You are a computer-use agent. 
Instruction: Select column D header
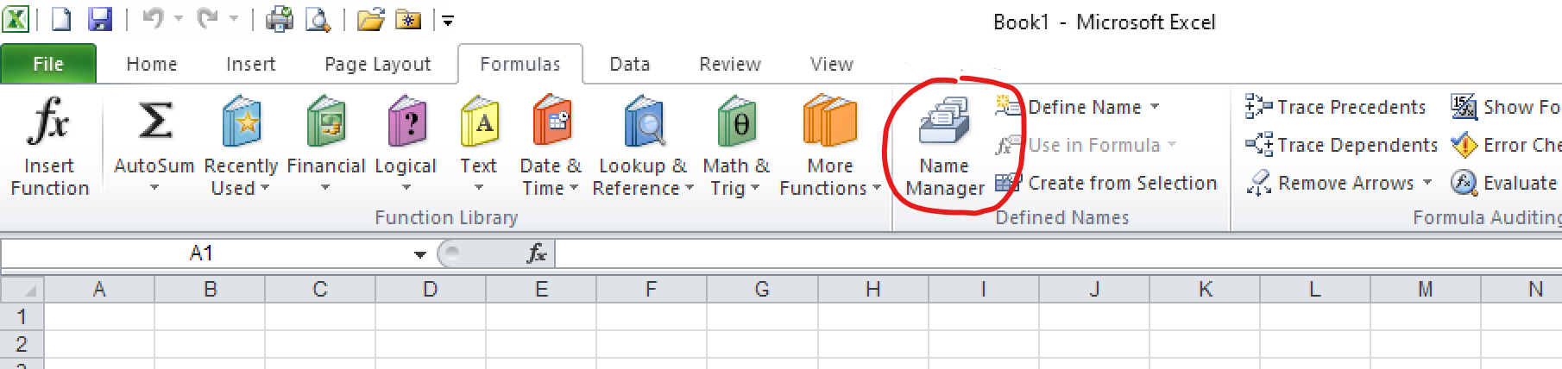(431, 290)
